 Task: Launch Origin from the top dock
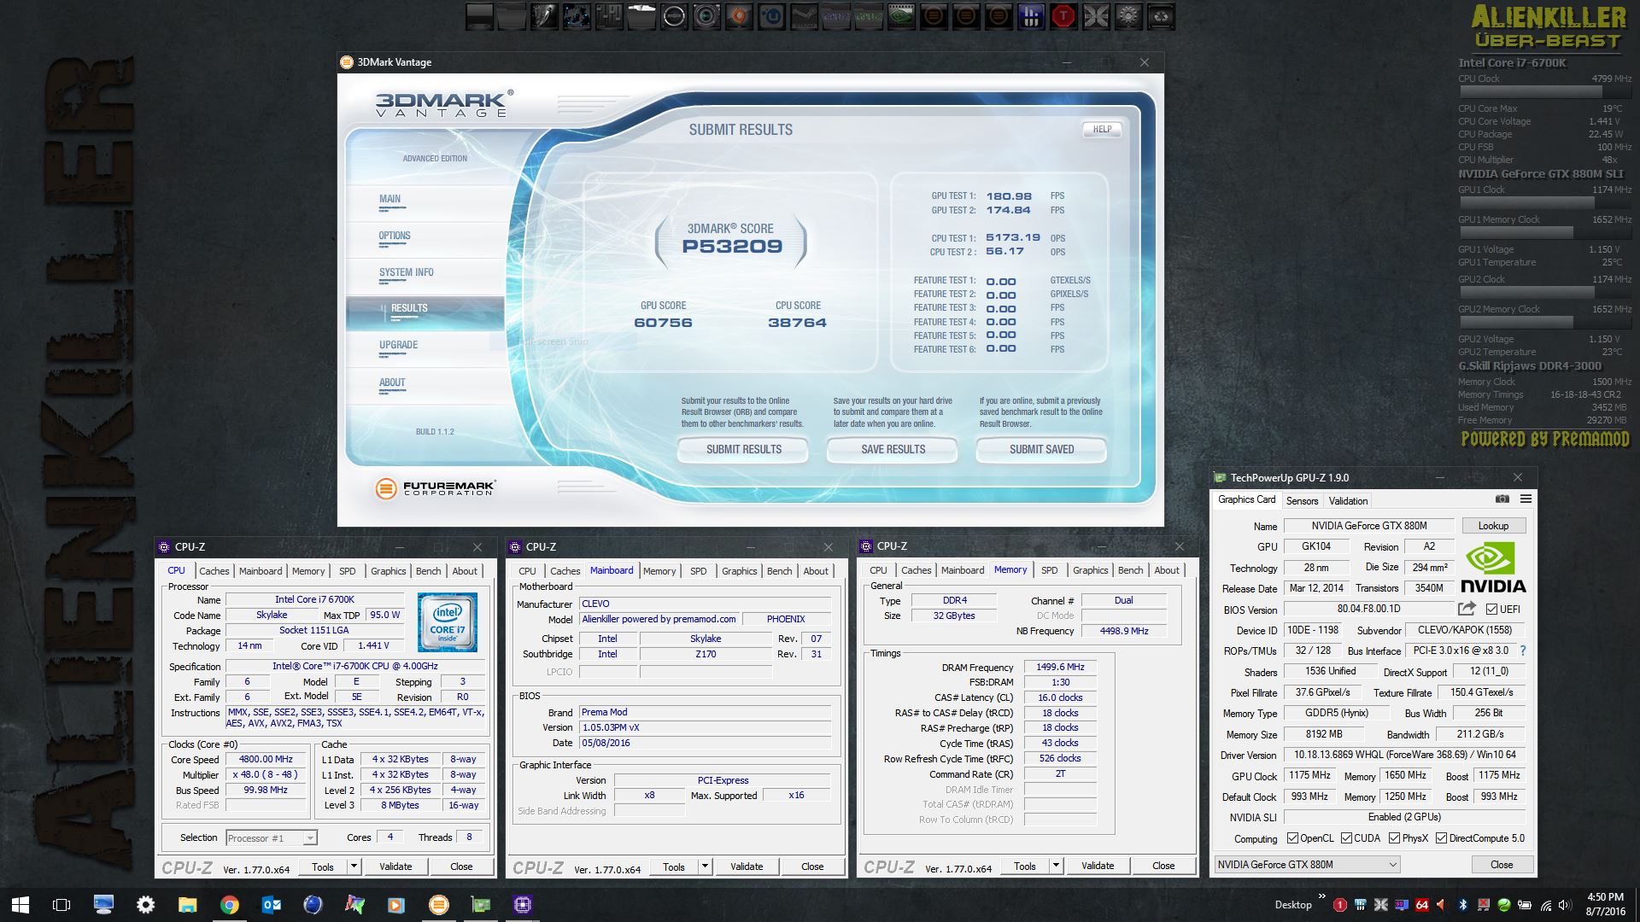pos(739,16)
